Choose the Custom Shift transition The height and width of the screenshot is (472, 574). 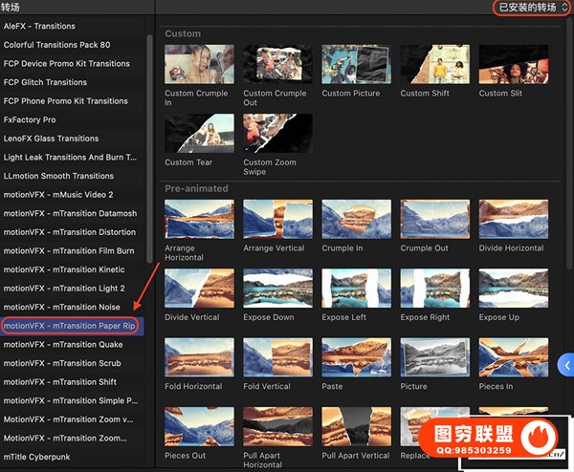[x=434, y=65]
